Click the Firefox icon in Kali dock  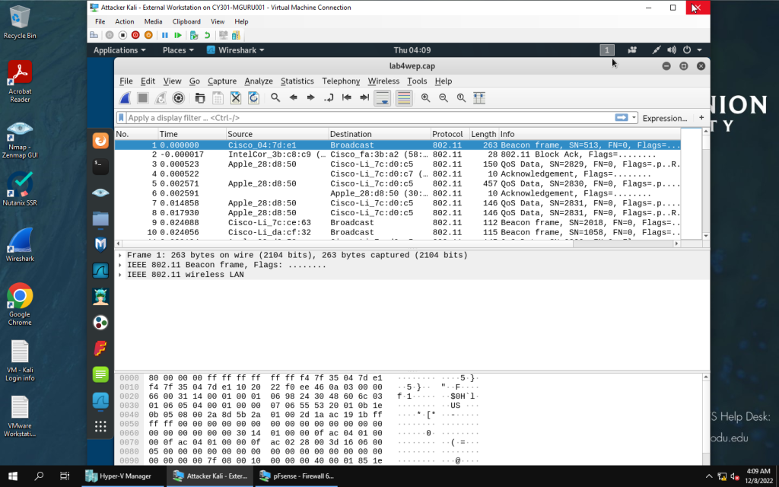[100, 141]
